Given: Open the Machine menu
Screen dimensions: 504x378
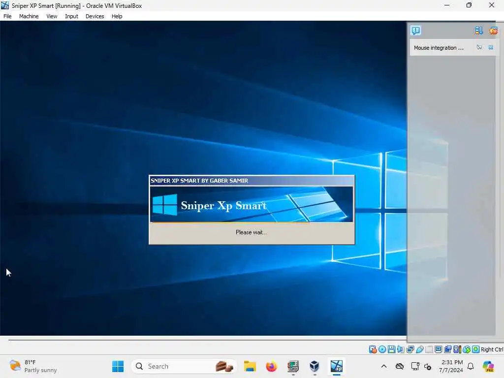Looking at the screenshot, I should (29, 16).
